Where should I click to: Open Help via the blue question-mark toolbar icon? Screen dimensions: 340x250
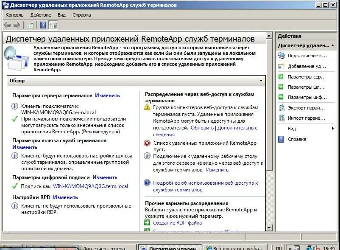pyautogui.click(x=43, y=25)
